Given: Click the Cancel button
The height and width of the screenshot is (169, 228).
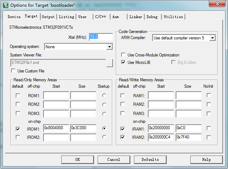Looking at the screenshot, I should [114, 159].
